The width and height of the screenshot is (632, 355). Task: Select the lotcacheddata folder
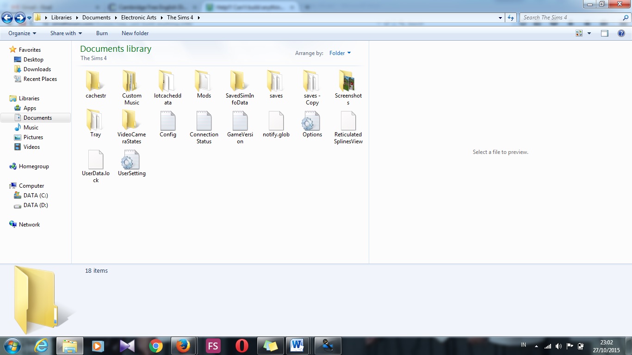click(168, 88)
